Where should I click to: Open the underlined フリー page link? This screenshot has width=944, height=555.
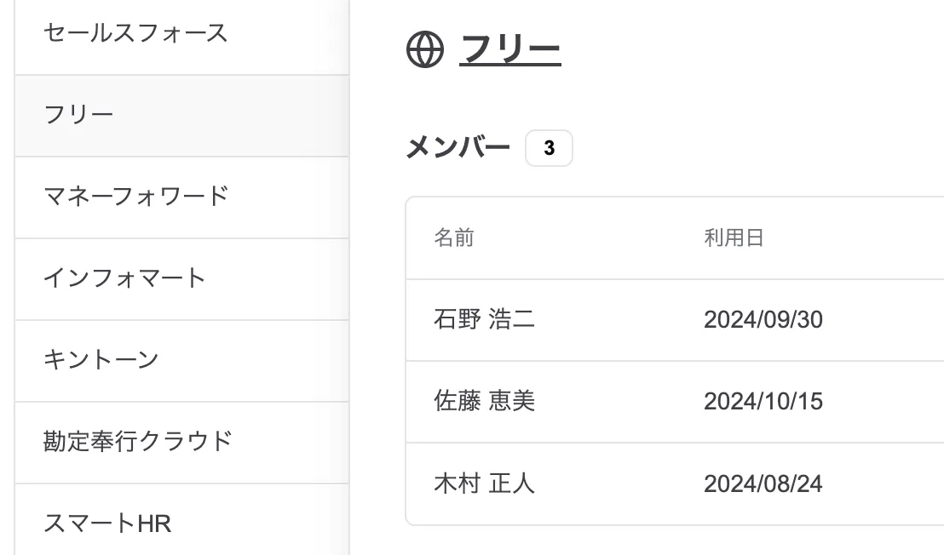pos(509,49)
